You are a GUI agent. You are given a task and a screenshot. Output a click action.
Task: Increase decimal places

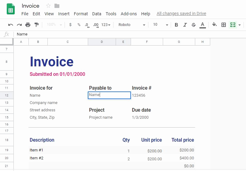click(96, 25)
